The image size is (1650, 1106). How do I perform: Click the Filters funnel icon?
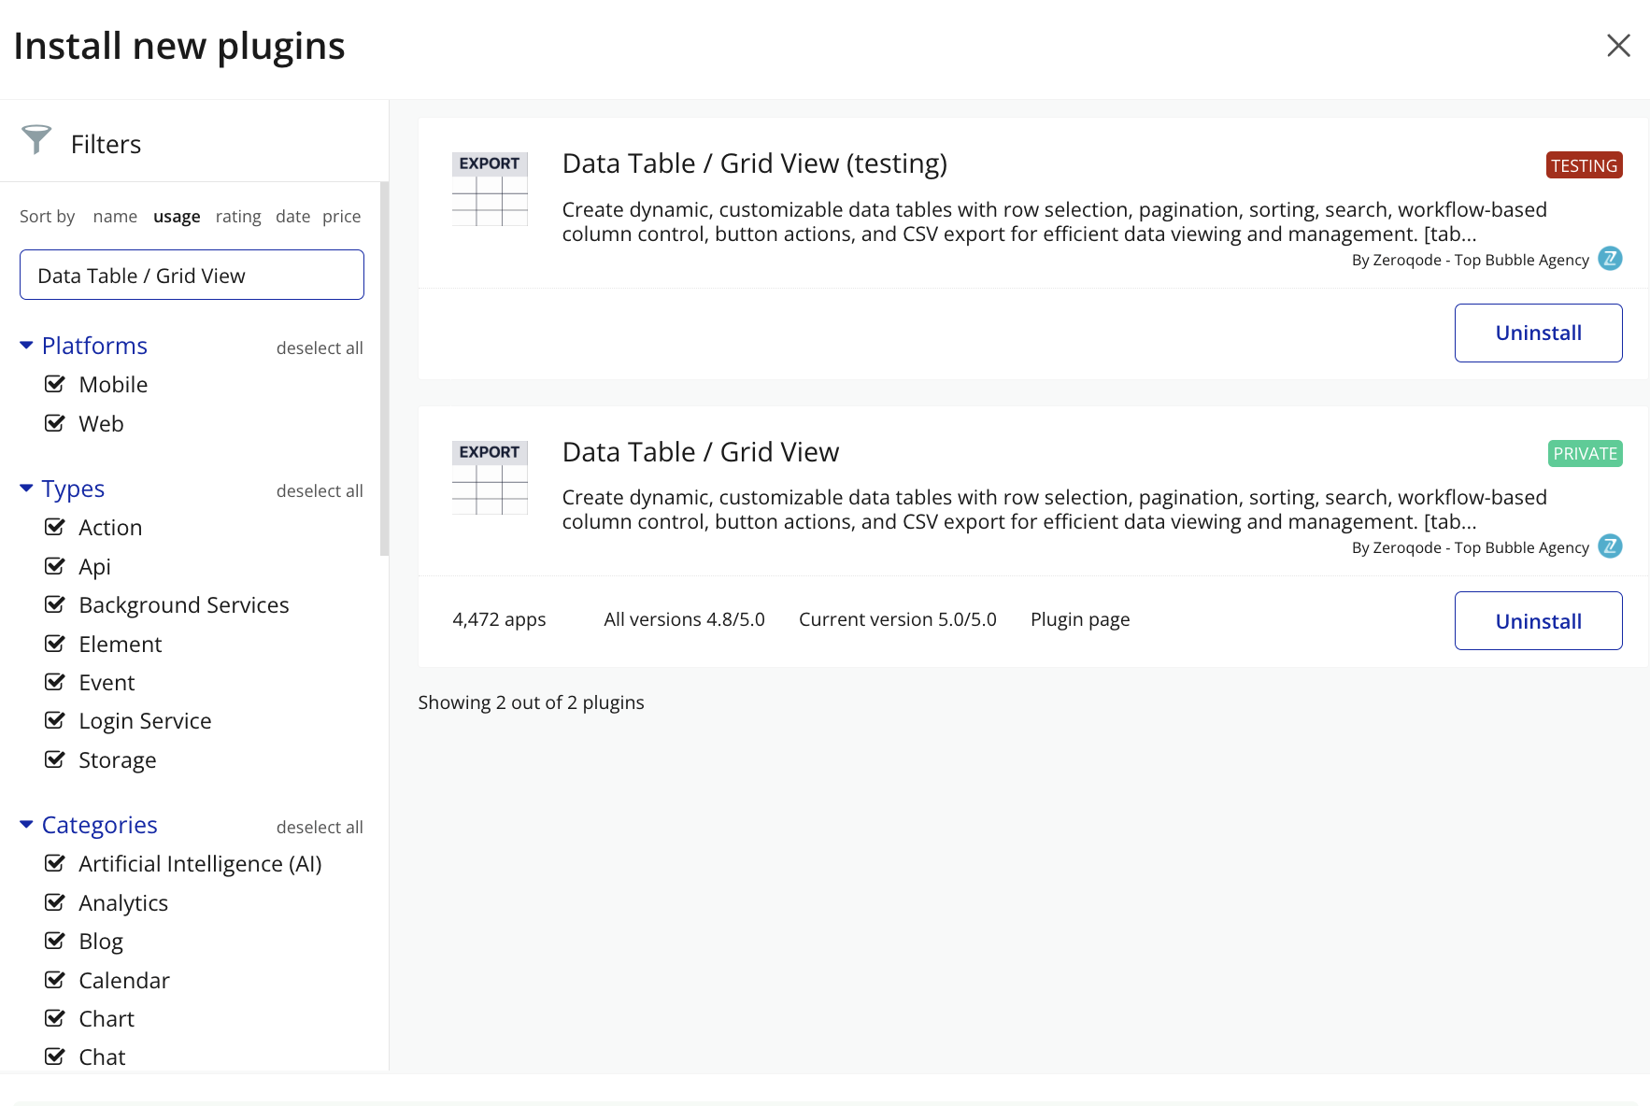36,140
